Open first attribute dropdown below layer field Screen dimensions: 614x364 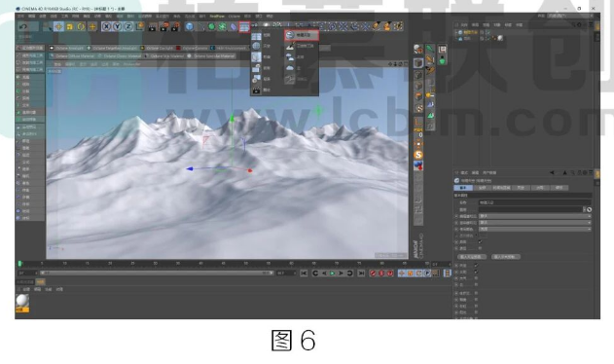click(x=535, y=216)
